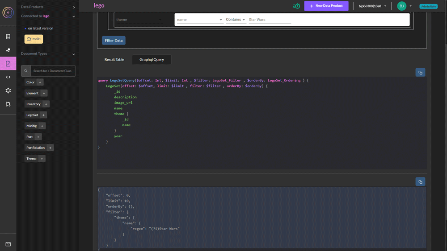Collapse the Document Types section
447x251 pixels.
[74, 54]
